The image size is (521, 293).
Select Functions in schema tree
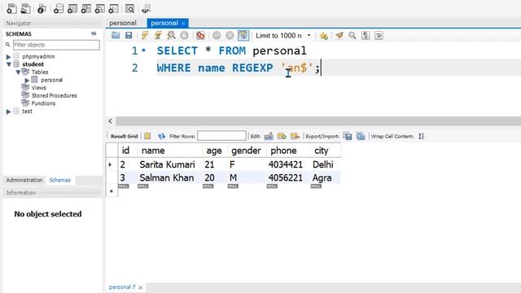(x=43, y=103)
